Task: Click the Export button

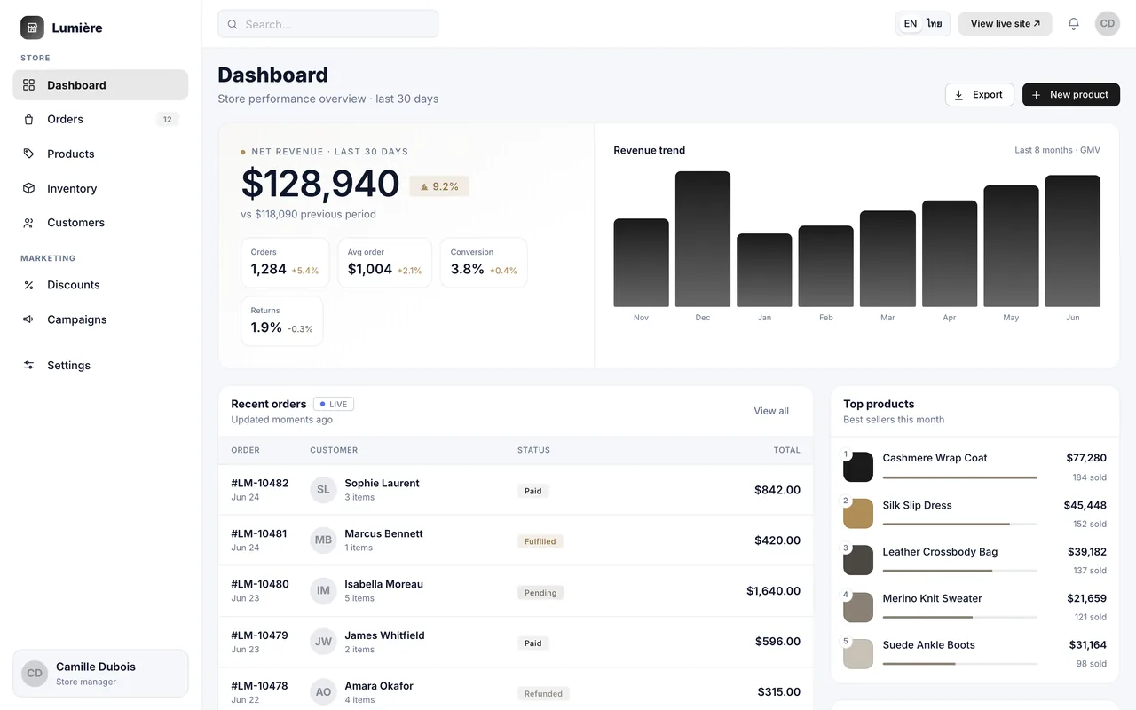Action: [x=980, y=95]
